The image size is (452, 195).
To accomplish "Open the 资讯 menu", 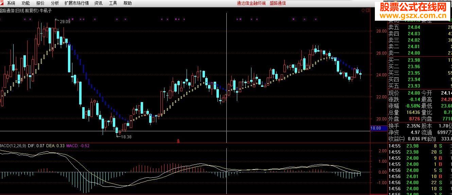I will (99, 3).
